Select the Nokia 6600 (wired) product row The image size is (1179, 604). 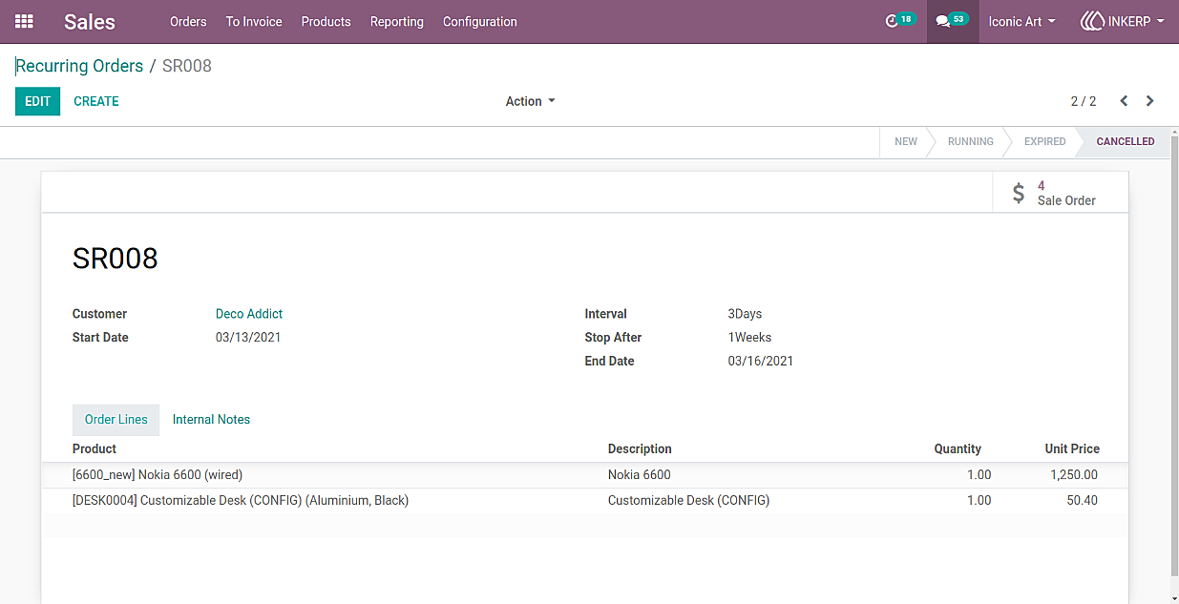[x=584, y=475]
